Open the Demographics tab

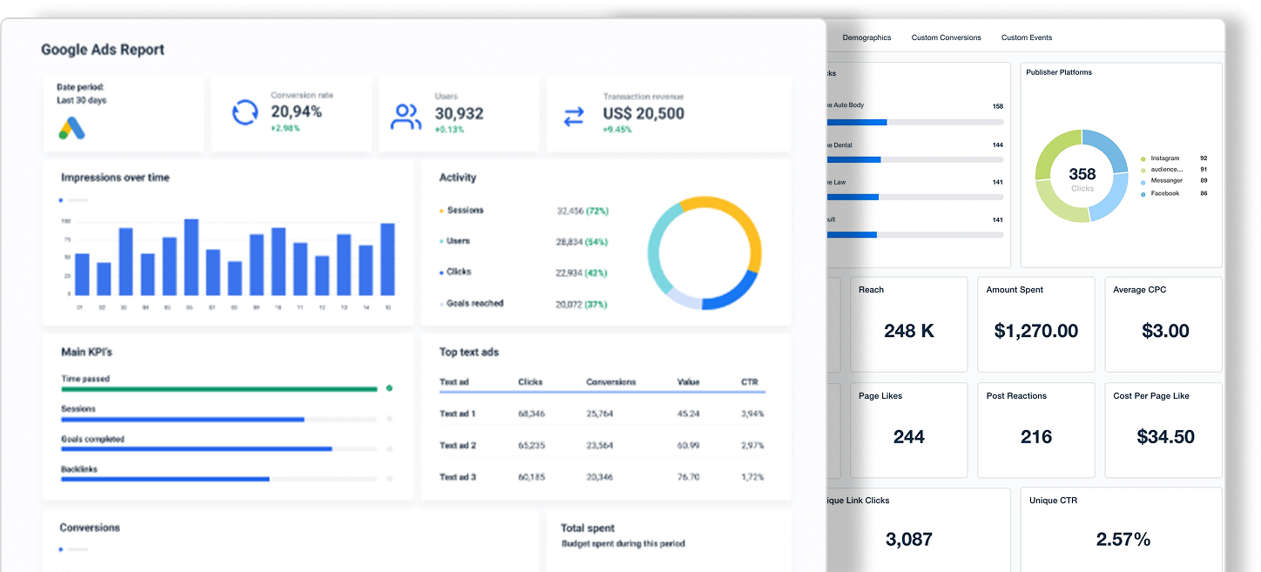(867, 37)
